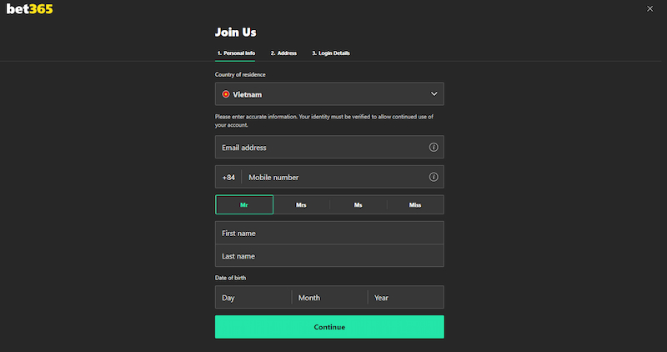Click the Join Us heading
Screen dimensions: 667x352
coord(236,32)
